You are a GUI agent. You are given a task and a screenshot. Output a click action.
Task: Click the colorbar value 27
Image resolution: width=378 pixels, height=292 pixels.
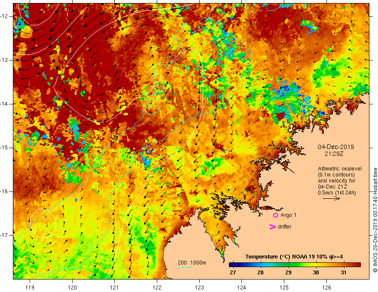coord(233,273)
